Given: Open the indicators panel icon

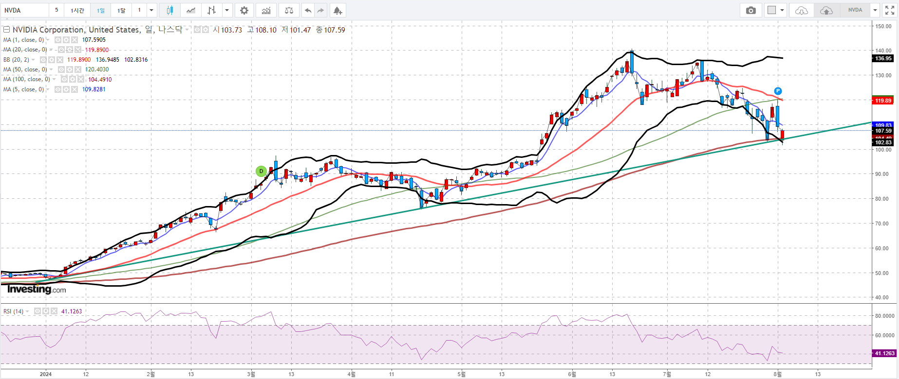Looking at the screenshot, I should click(x=266, y=10).
